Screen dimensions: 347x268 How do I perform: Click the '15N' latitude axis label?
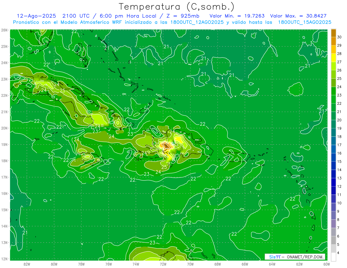point(4,210)
